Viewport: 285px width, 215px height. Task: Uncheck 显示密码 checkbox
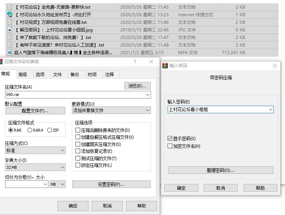coord(170,139)
